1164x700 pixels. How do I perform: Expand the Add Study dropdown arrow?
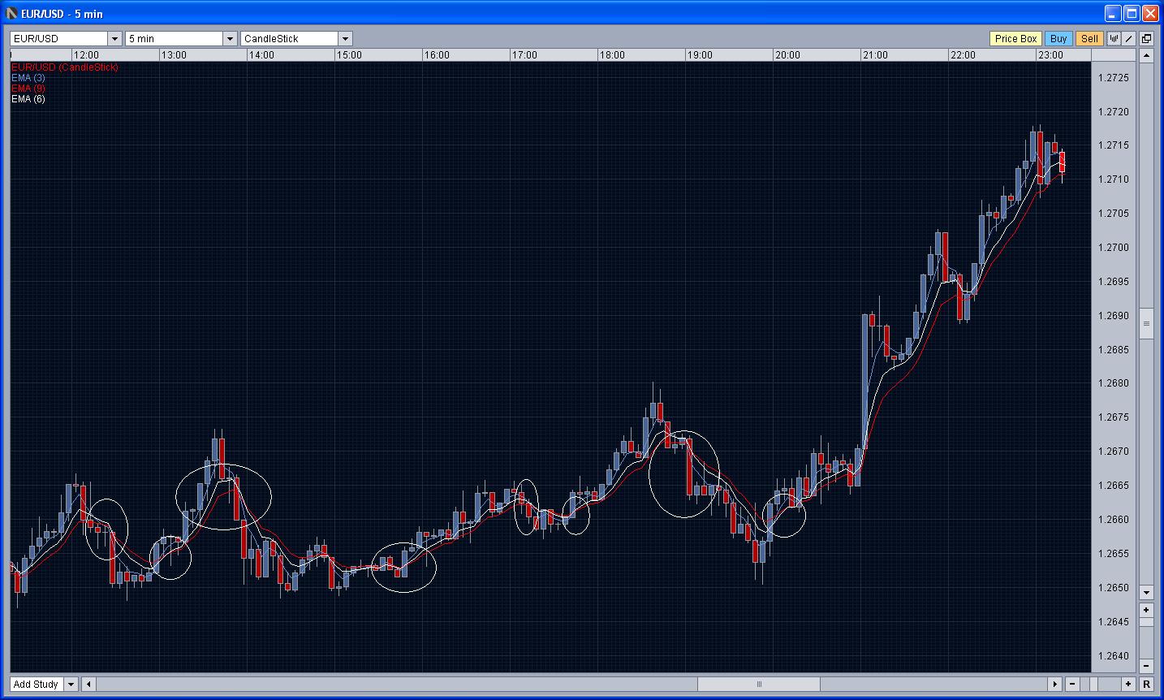71,685
